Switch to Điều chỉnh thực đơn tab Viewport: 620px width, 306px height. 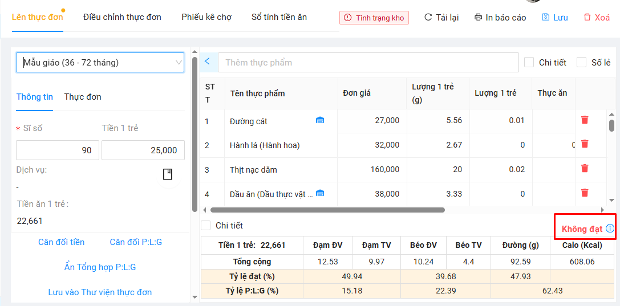pyautogui.click(x=122, y=17)
